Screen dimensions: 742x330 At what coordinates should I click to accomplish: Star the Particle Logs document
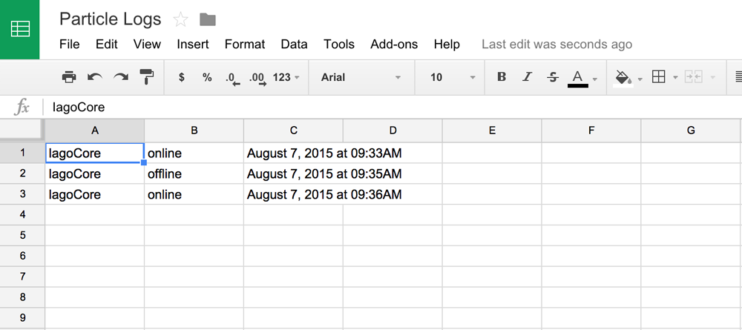pos(180,19)
